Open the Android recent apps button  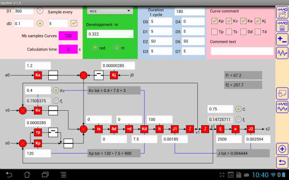point(45,175)
